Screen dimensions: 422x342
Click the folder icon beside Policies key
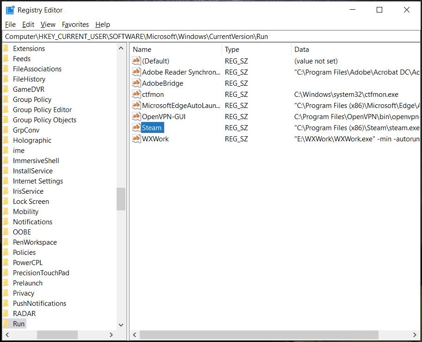click(6, 252)
